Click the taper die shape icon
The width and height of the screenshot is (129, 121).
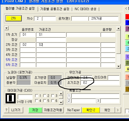pos(11,98)
